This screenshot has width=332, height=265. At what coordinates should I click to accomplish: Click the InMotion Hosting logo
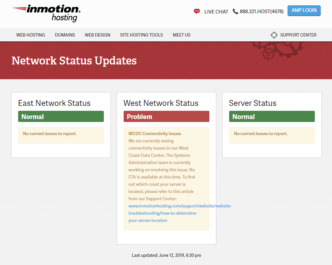pos(46,13)
